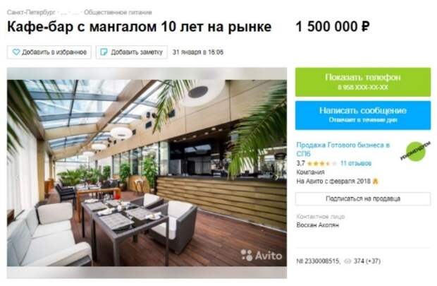Click the Avito logo watermark on the photo

click(x=261, y=255)
